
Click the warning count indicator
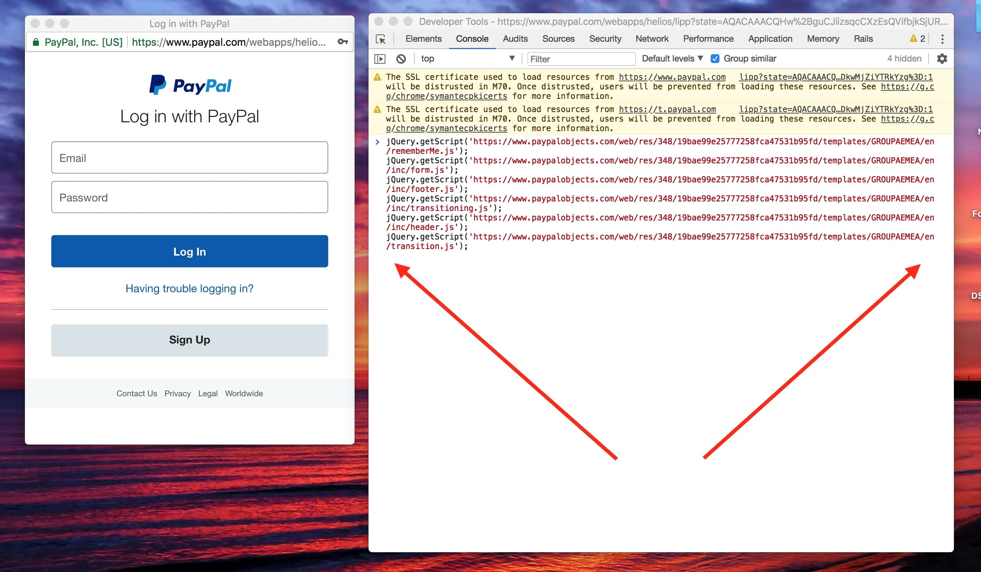coord(917,38)
